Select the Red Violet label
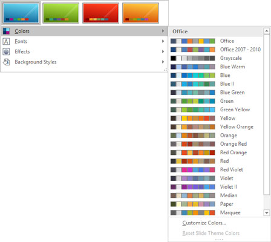Viewport: 271px width, 242px height. pyautogui.click(x=232, y=169)
